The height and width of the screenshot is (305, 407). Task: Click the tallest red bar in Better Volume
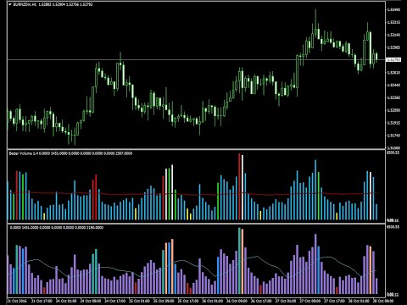[239, 186]
